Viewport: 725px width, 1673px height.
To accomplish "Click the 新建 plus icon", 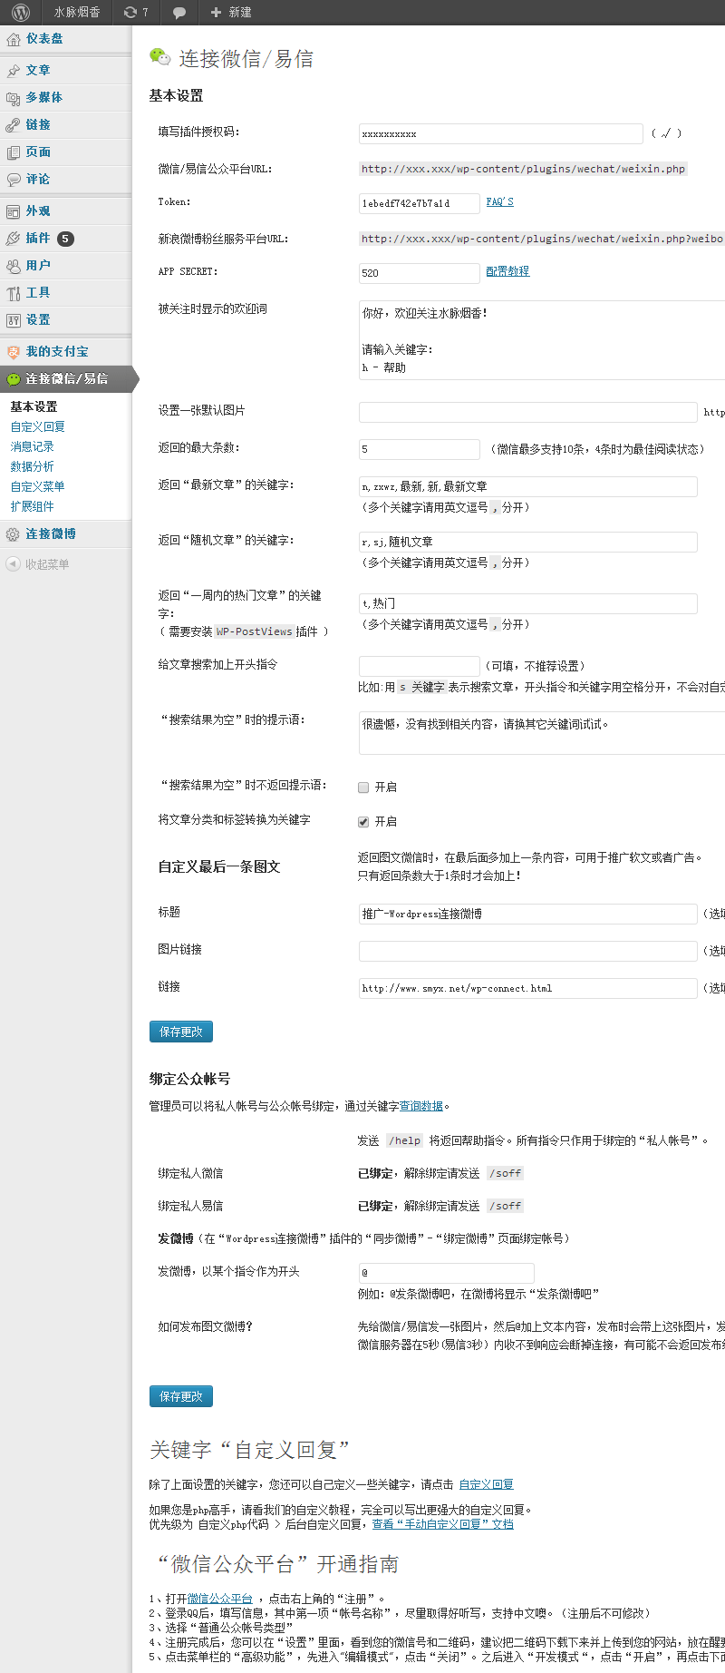I will coord(216,13).
